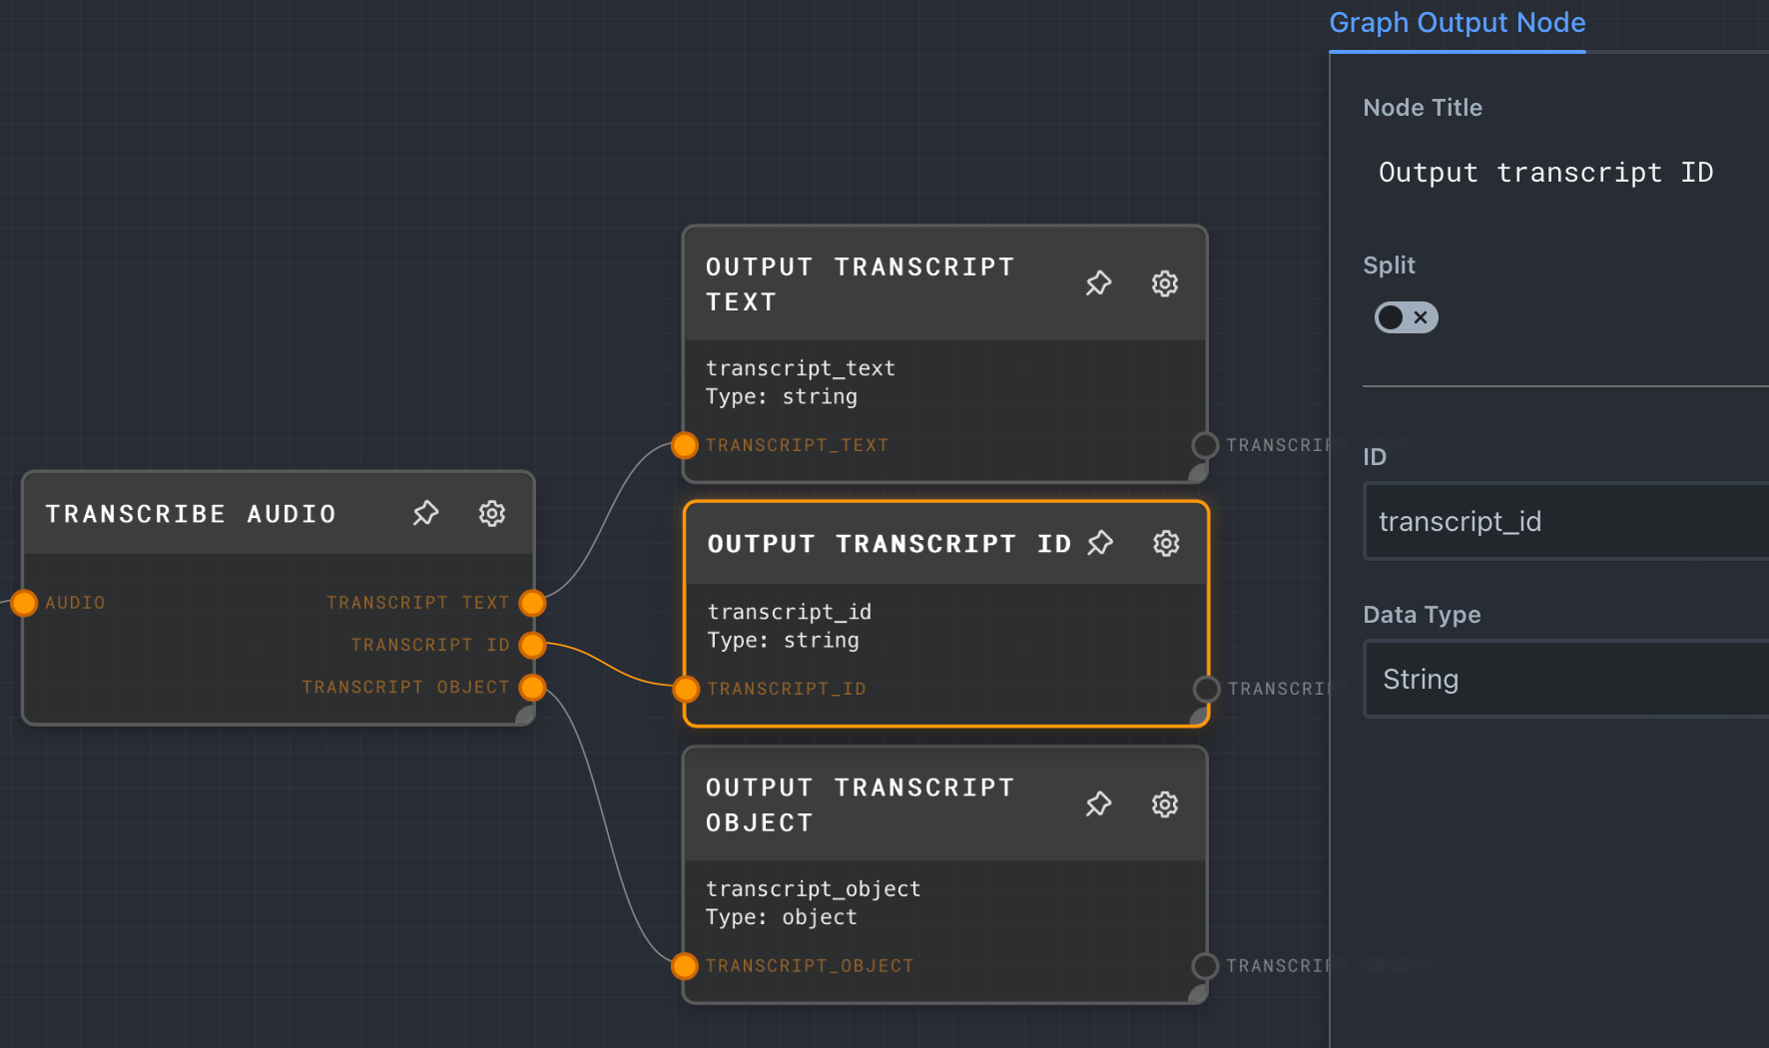
Task: Click resize handle of Output Transcript Object node
Action: [1198, 993]
